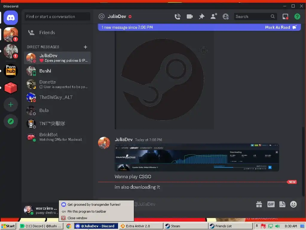Start a voice call with JuliaDev
The image size is (306, 230).
[178, 17]
